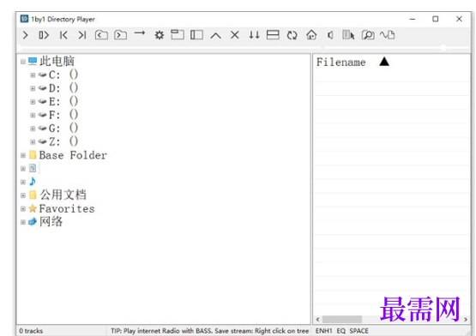476x336 pixels.
Task: Select the D: drive entry
Action: (63, 88)
